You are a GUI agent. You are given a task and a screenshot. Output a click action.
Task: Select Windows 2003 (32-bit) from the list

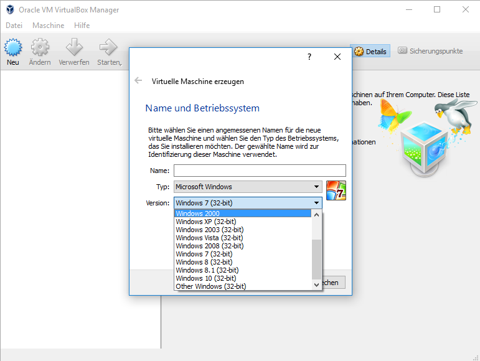coord(243,230)
